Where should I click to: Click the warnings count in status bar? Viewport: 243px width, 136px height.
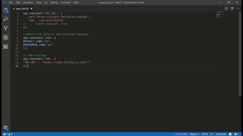coord(10,134)
